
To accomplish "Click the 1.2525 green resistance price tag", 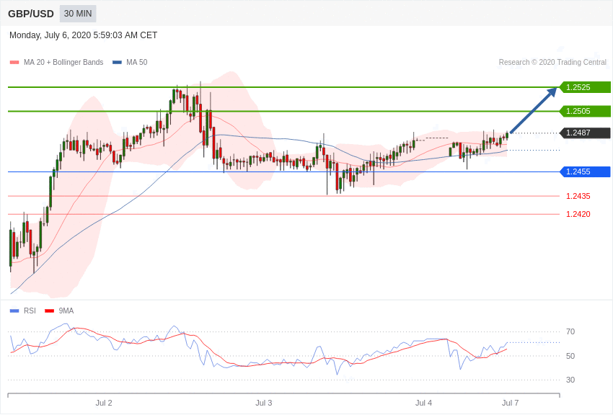I will click(x=585, y=87).
